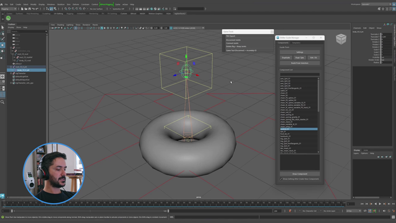Viewport: 396px width, 223px height.
Task: Activate the Rotate tool in toolbox
Action: click(x=2, y=51)
